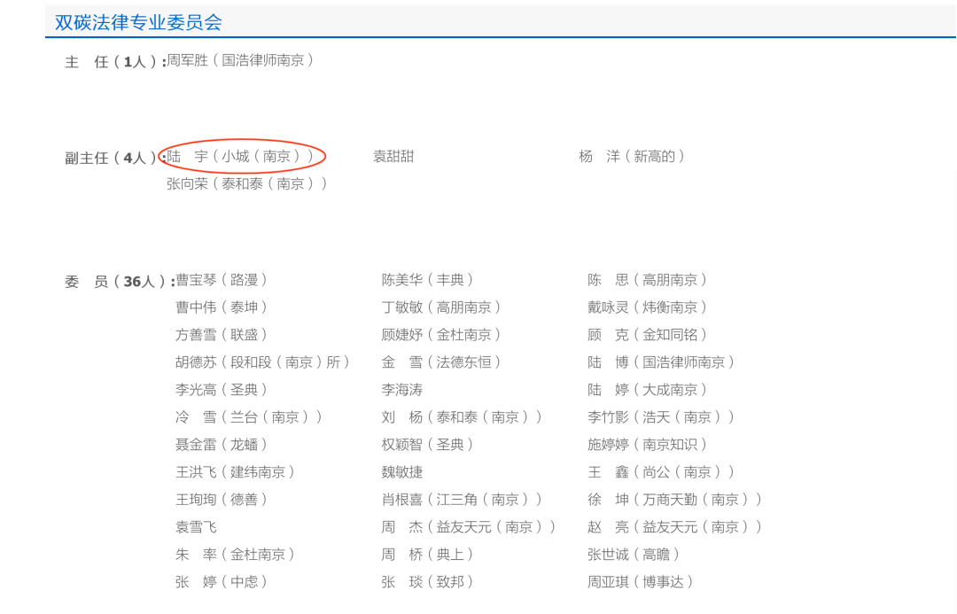Select the name 袁甜甜
957x614 pixels.
[393, 157]
